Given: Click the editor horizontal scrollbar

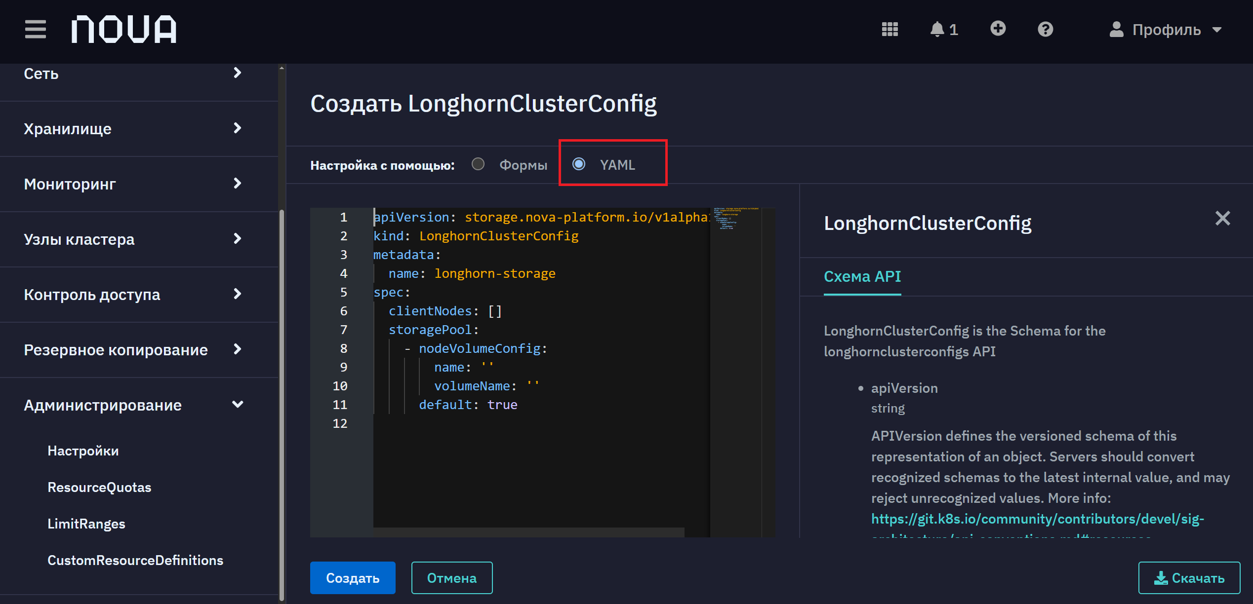Looking at the screenshot, I should [x=528, y=532].
